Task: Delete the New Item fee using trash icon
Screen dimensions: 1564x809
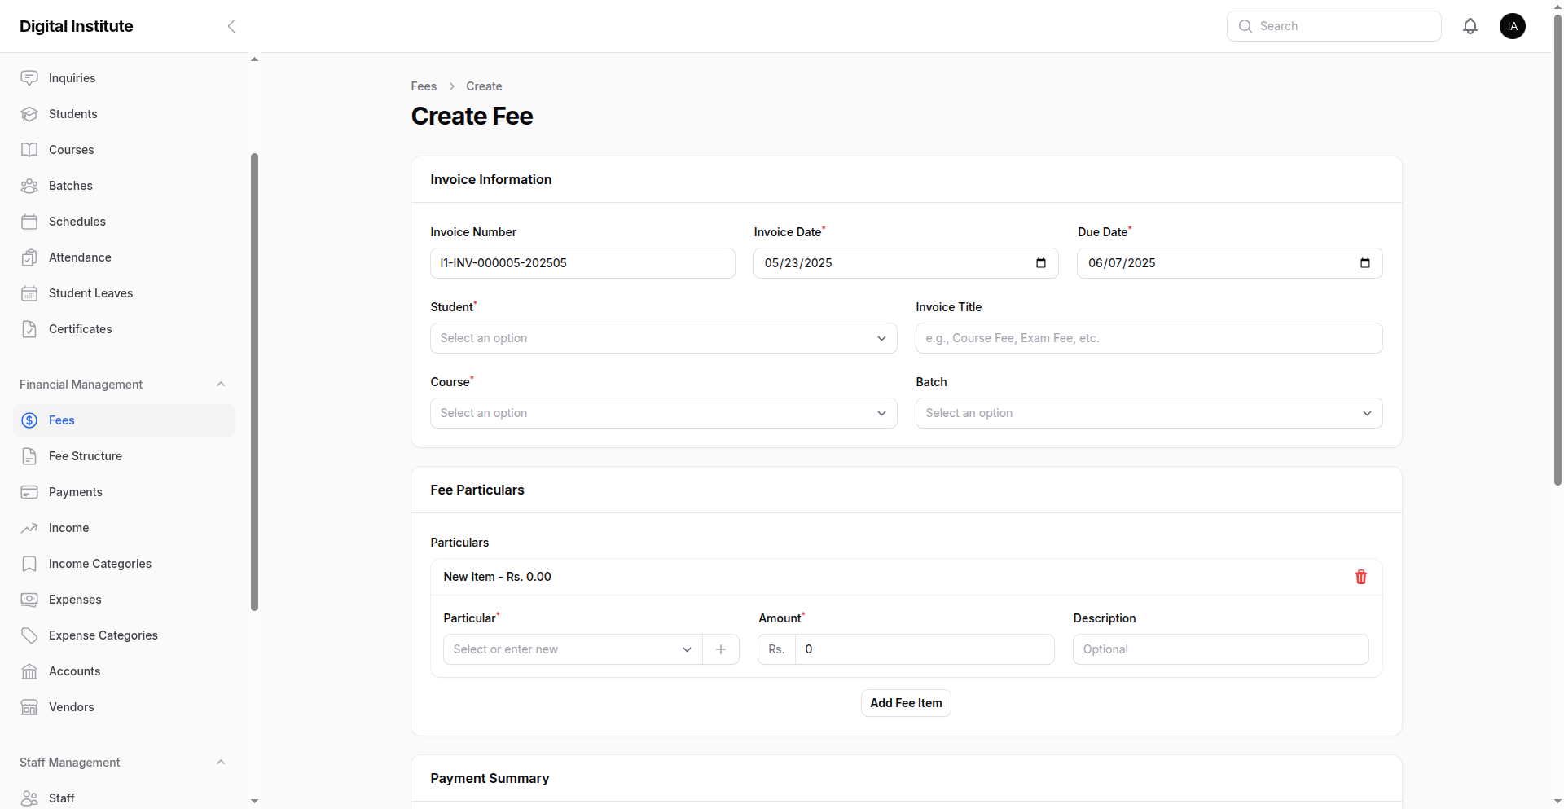Action: click(x=1360, y=577)
